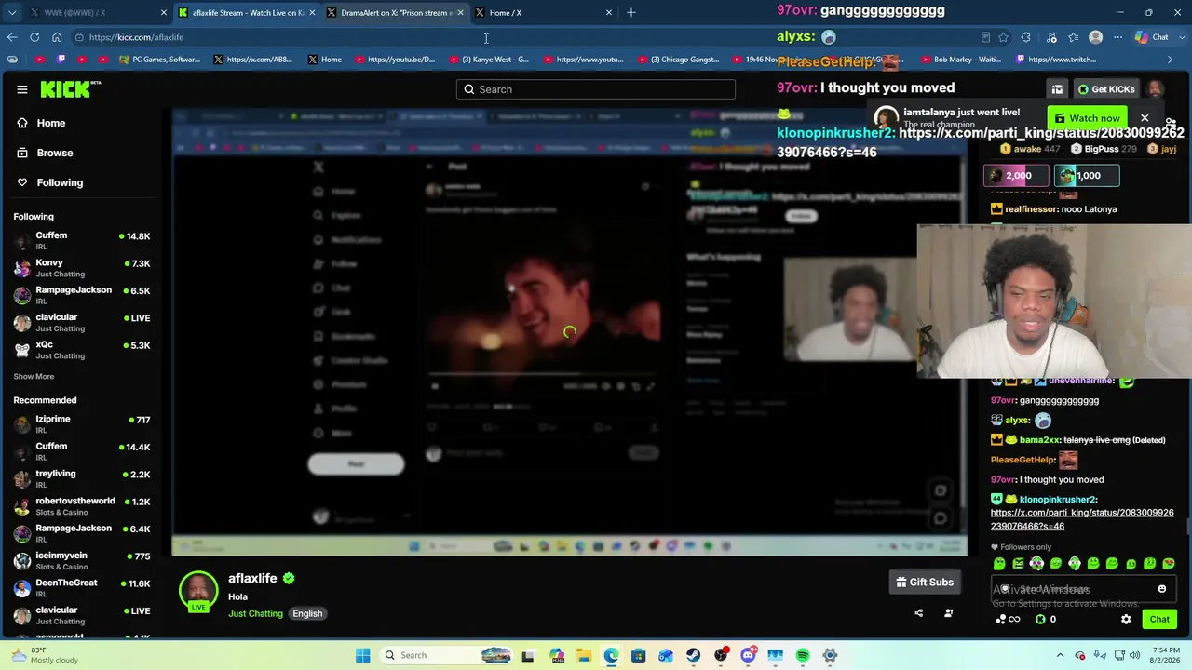This screenshot has width=1192, height=670.
Task: Open the Twitch bookmark
Action: [x=1055, y=60]
